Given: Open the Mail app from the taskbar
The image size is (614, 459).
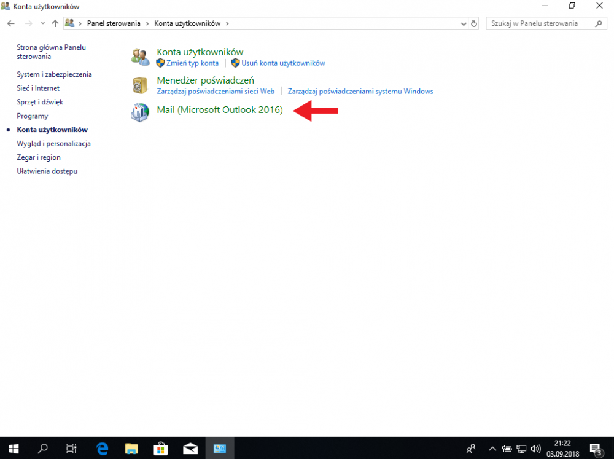Looking at the screenshot, I should click(x=190, y=449).
